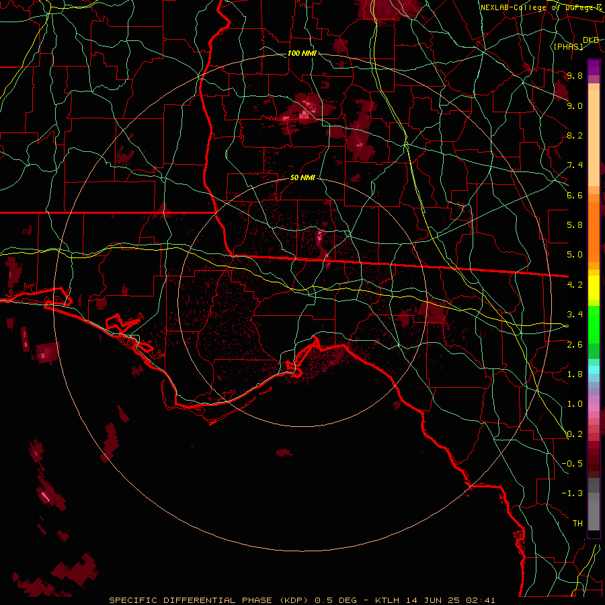Click the 0.5 DEG elevation text
Image resolution: width=605 pixels, height=605 pixels.
(335, 600)
